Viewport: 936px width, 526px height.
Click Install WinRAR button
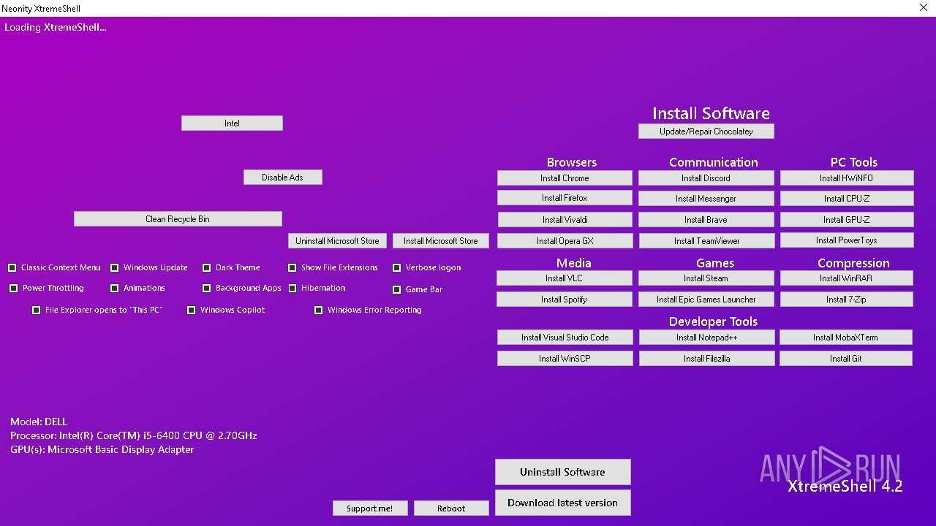(846, 278)
